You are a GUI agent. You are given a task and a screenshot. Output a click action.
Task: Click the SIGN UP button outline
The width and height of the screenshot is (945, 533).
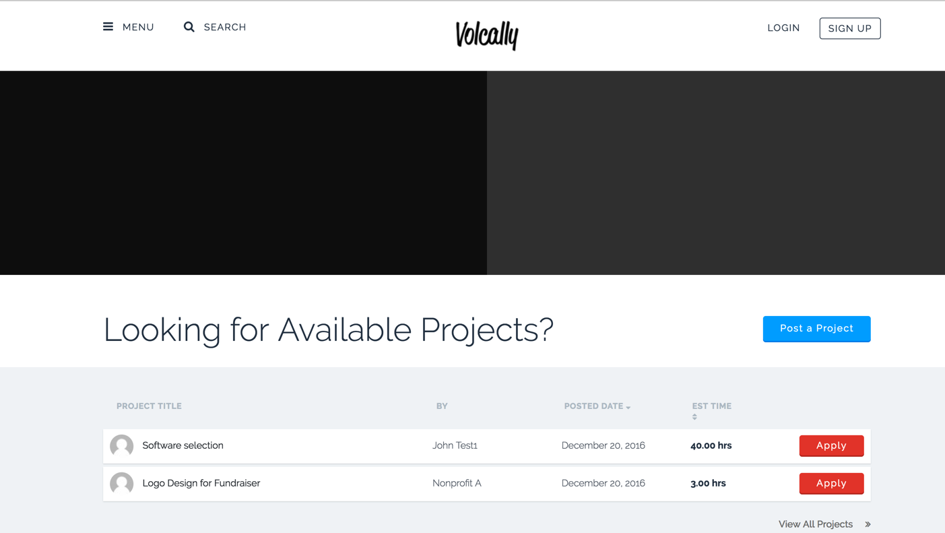pos(849,28)
